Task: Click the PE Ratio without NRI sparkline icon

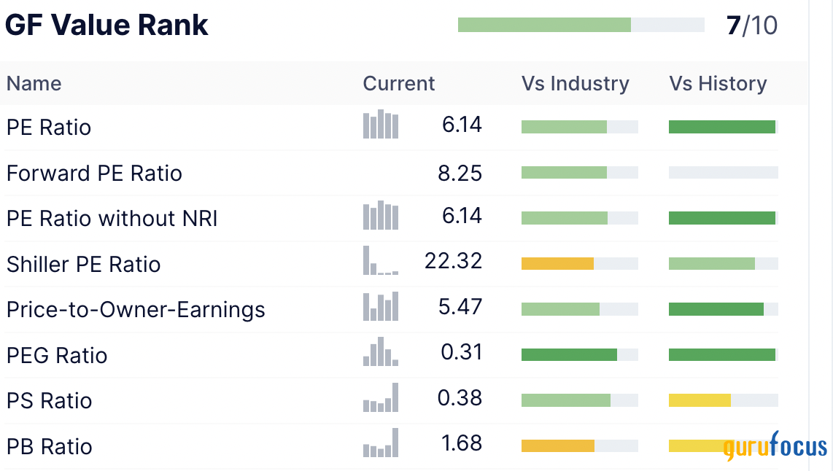Action: pyautogui.click(x=381, y=216)
